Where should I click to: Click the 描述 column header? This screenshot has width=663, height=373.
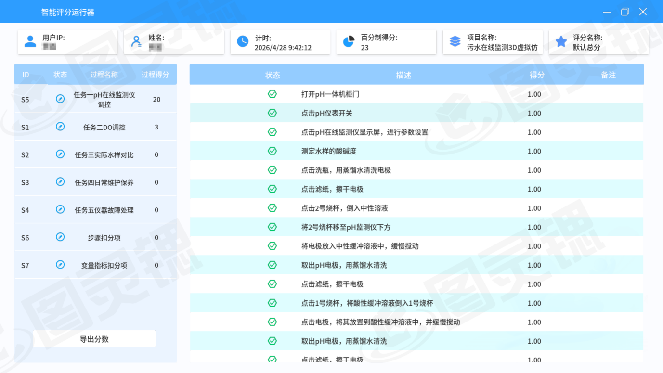click(x=403, y=75)
